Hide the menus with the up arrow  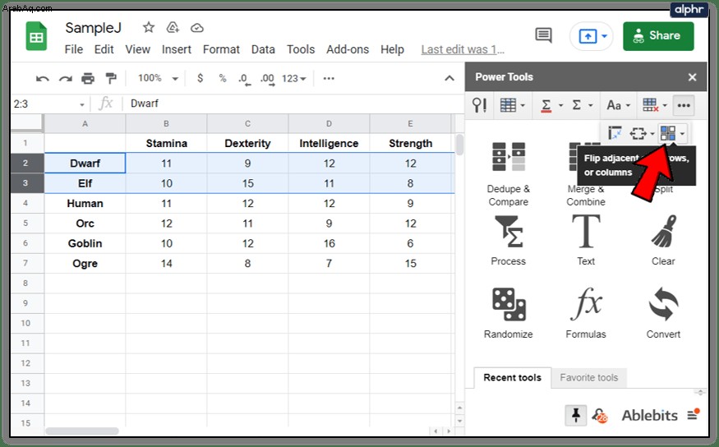click(x=449, y=78)
